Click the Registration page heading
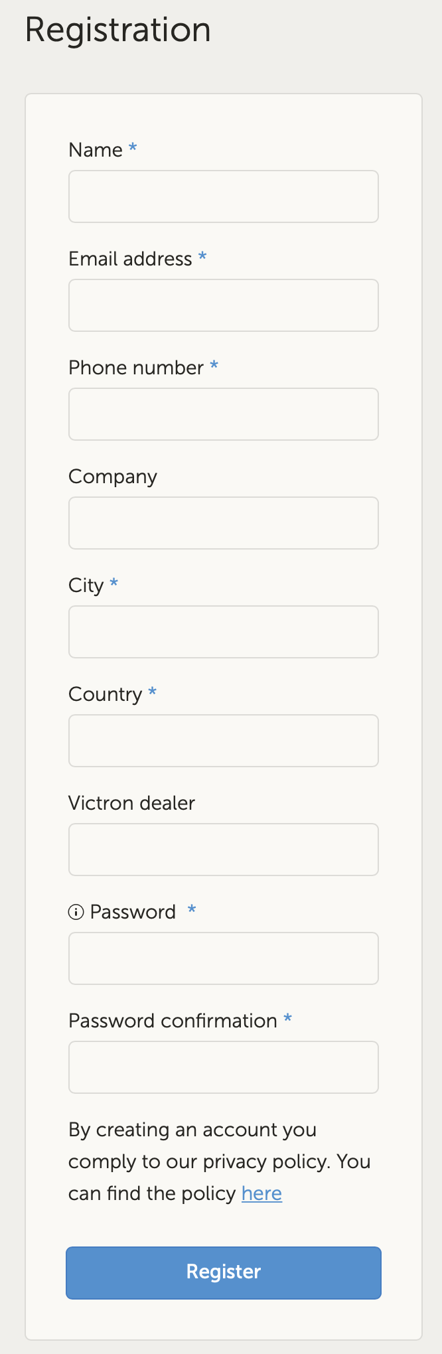Screen dimensions: 442x1354 click(x=118, y=30)
